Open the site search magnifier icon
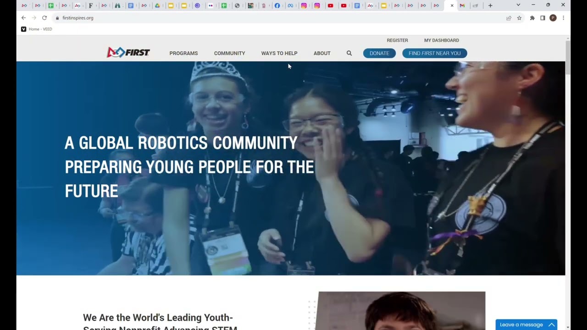This screenshot has width=587, height=330. 349,53
